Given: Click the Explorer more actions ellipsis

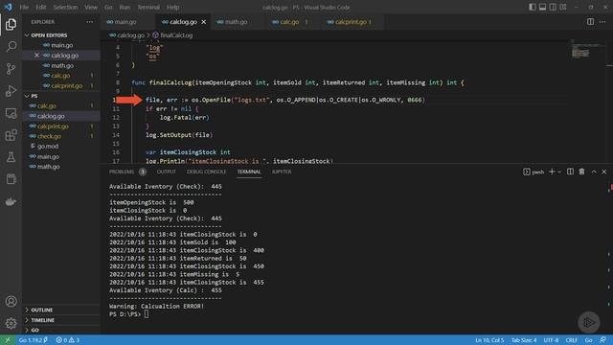Looking at the screenshot, I should coord(89,22).
